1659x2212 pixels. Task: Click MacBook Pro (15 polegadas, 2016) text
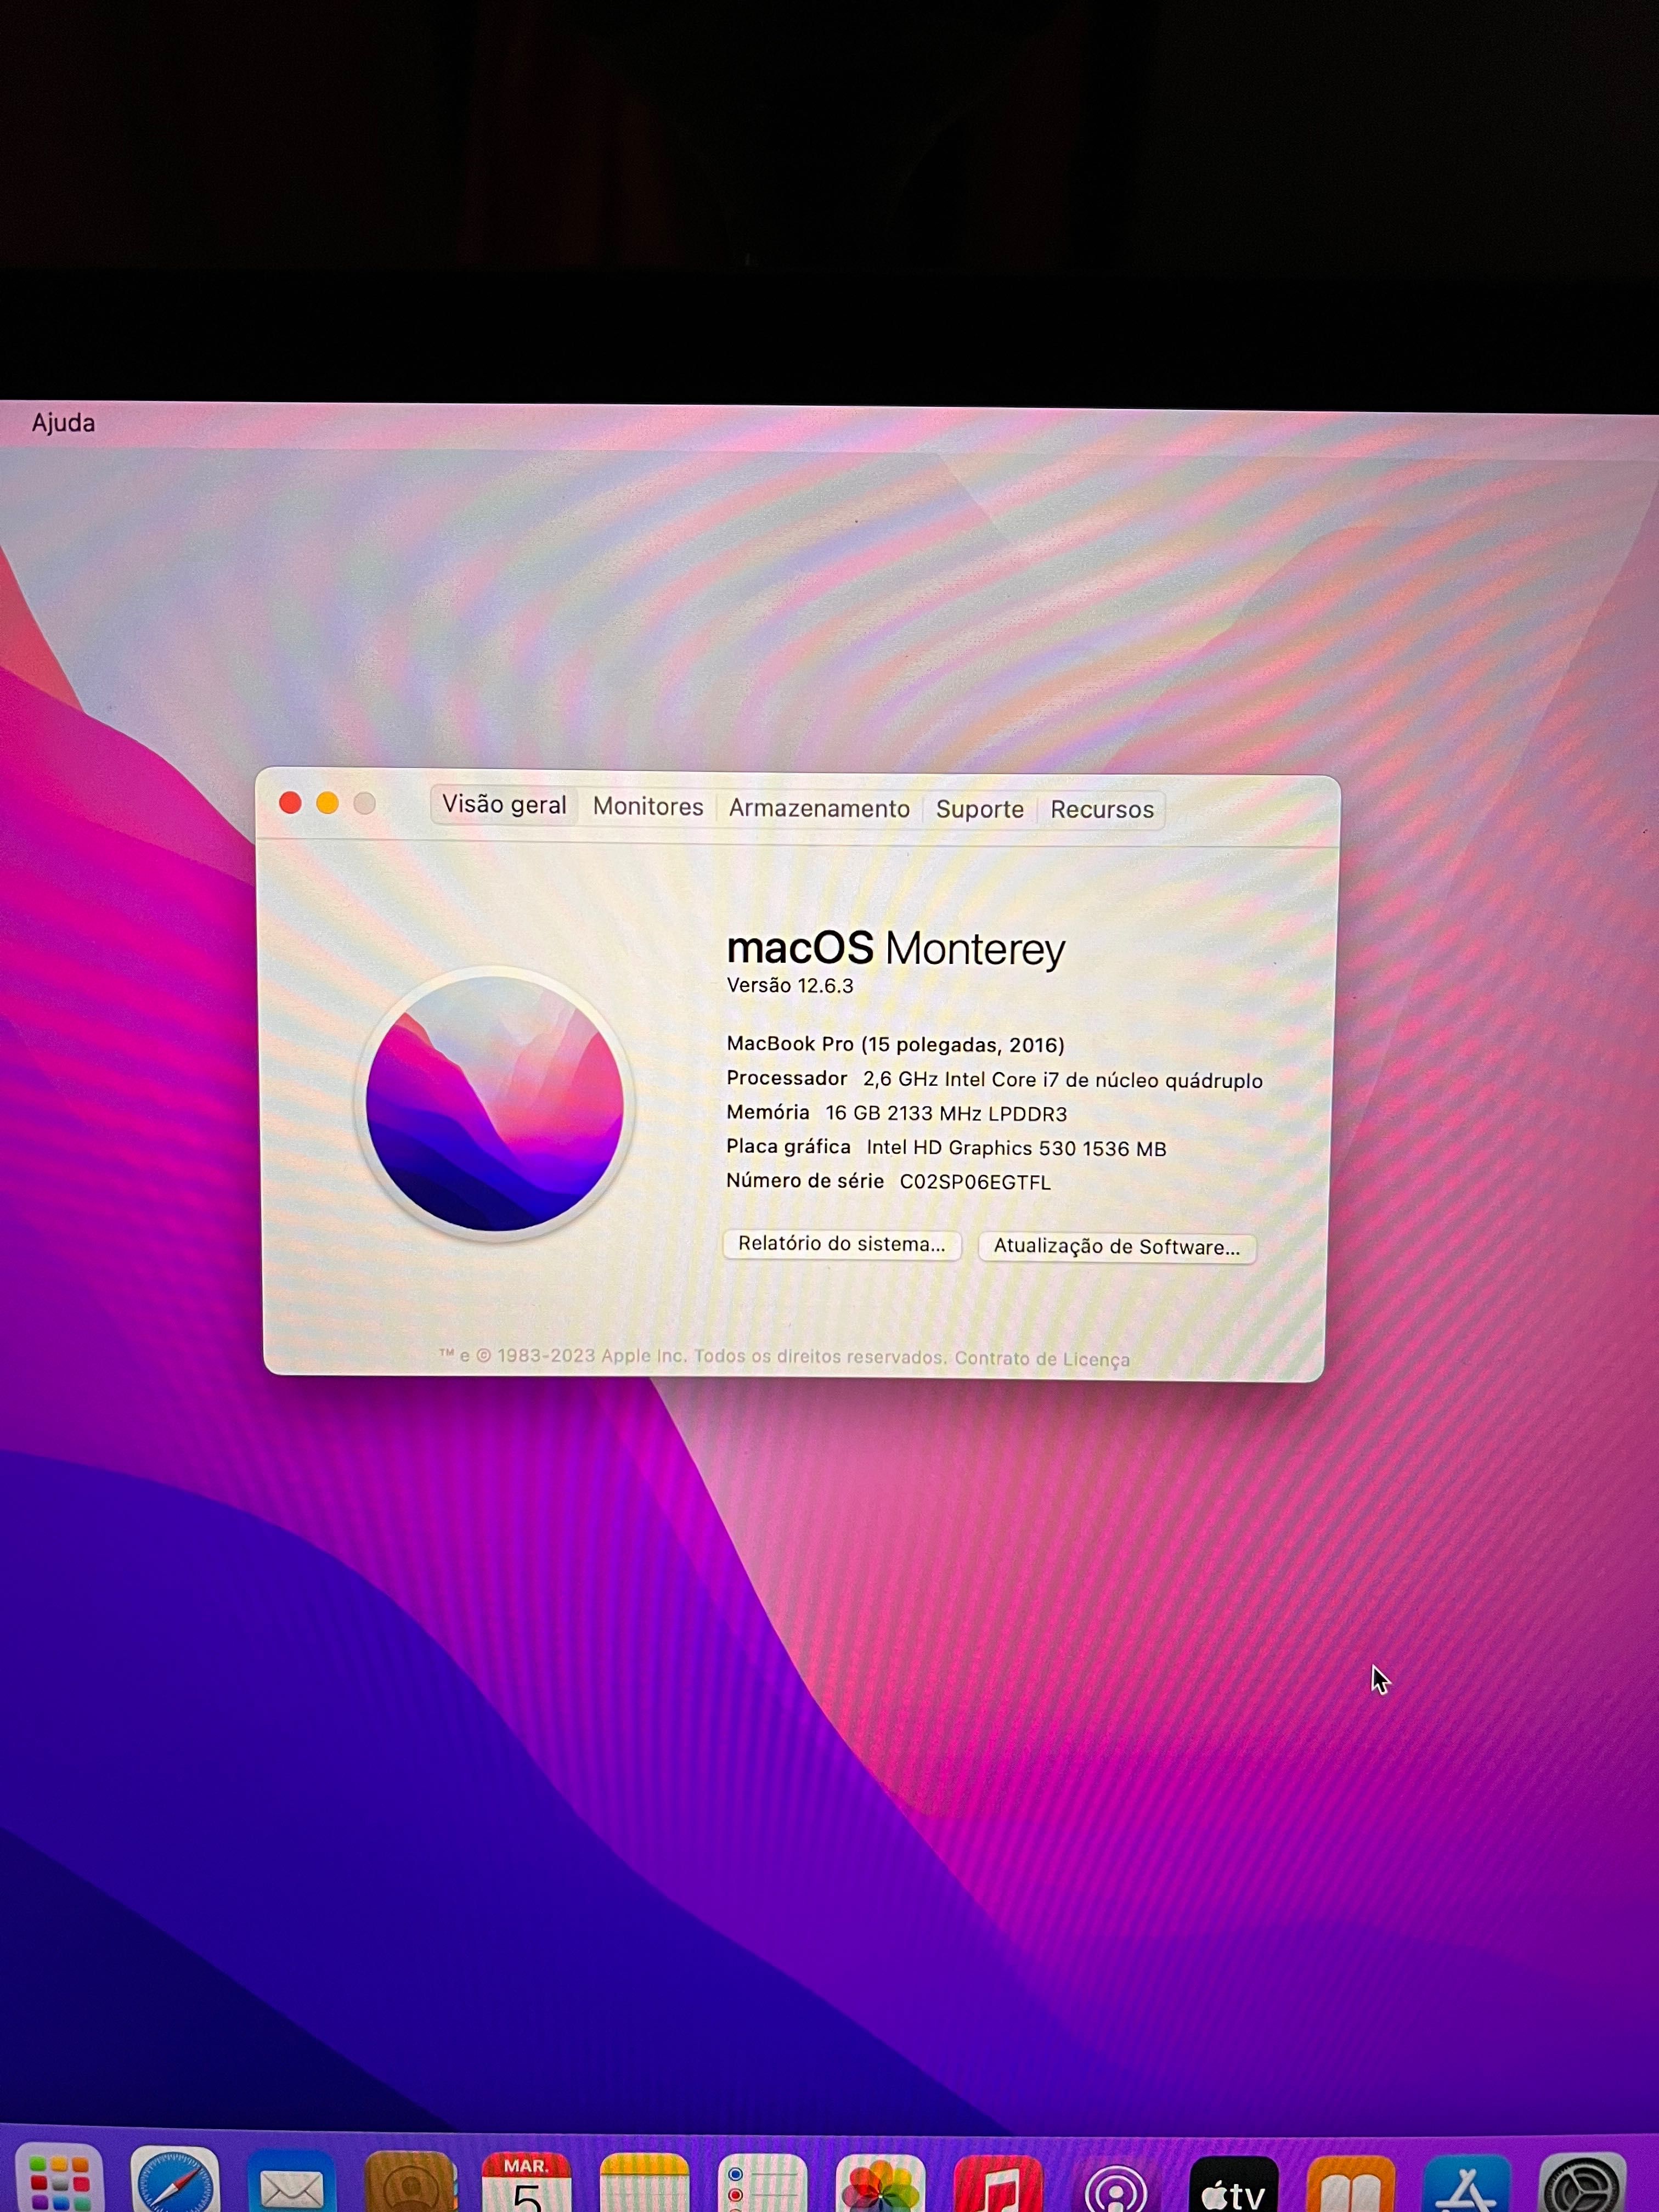coord(895,1044)
